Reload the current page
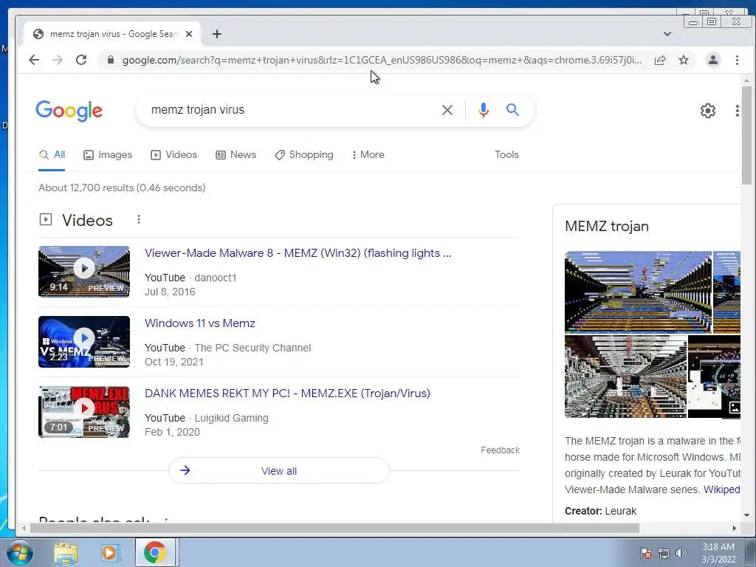Screen dimensions: 756x567 pyautogui.click(x=81, y=60)
